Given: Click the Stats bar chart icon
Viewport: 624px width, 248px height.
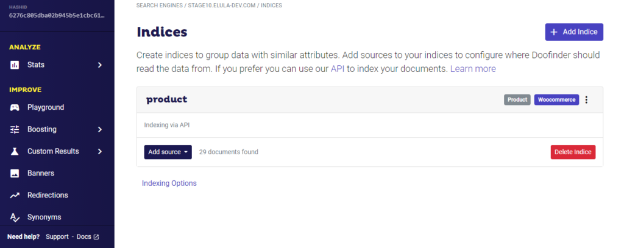Looking at the screenshot, I should [15, 65].
